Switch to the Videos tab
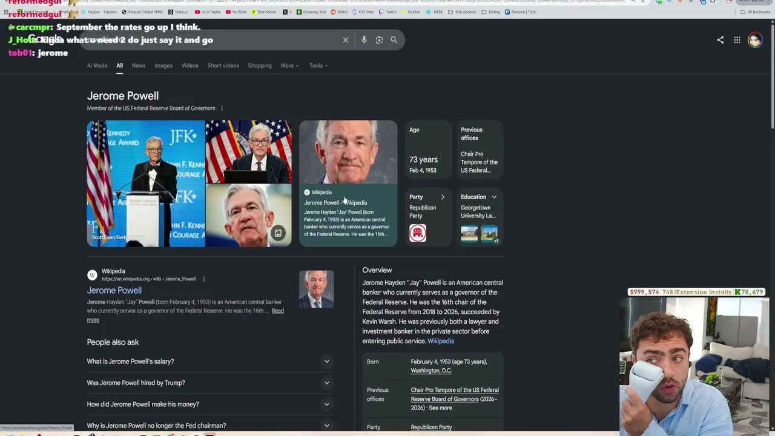Image resolution: width=775 pixels, height=436 pixels. point(190,65)
